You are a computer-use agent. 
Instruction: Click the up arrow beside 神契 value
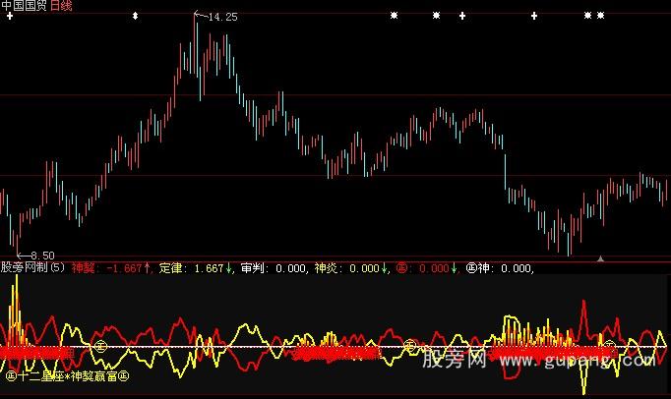147,267
